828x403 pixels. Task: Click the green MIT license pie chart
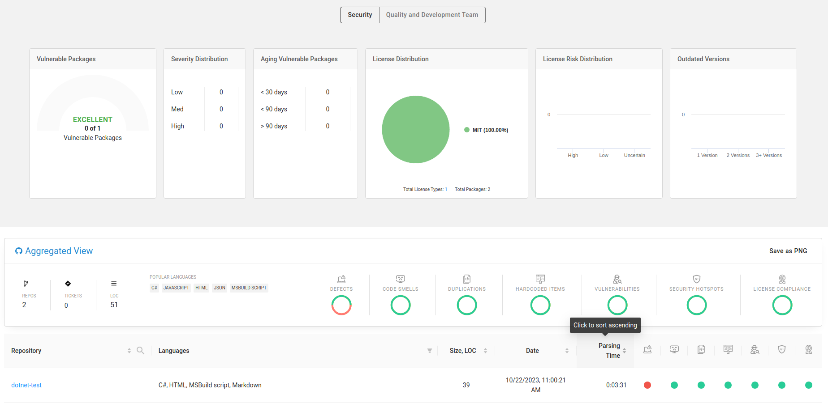coord(416,130)
